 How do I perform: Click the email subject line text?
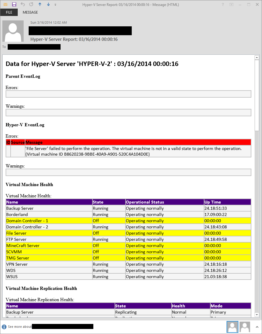click(x=74, y=39)
